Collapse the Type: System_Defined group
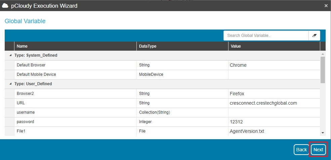Image resolution: width=331 pixels, height=160 pixels. click(x=10, y=55)
